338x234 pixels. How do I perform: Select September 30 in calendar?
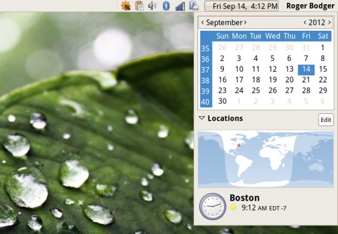point(222,101)
